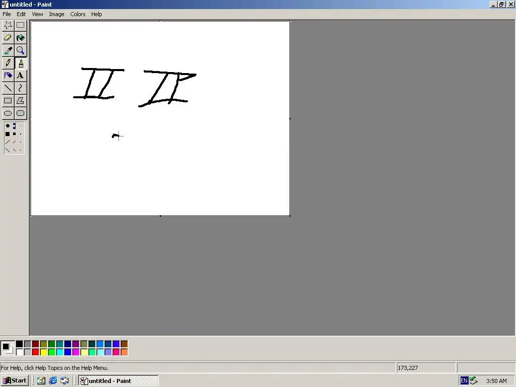Viewport: 516px width, 387px height.
Task: Pick the orange color swatch
Action: [124, 352]
